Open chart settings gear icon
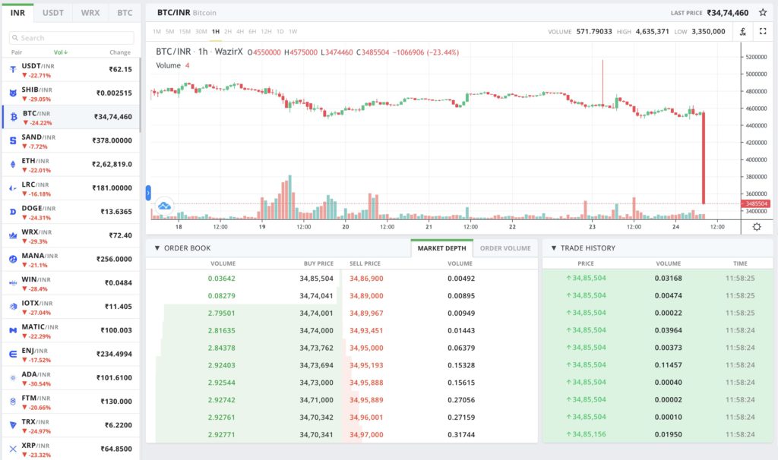Screen dimensions: 778x460 click(757, 226)
